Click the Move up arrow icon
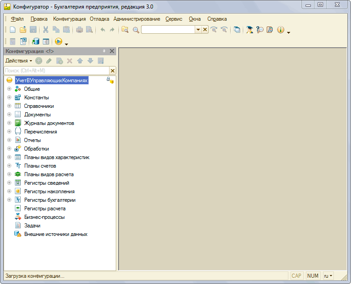Screen dimensions: 351x284 pos(80,61)
